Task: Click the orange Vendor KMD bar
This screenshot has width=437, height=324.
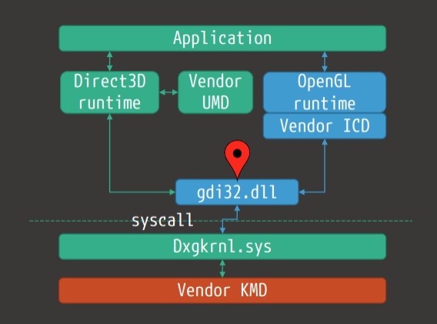Action: [222, 290]
